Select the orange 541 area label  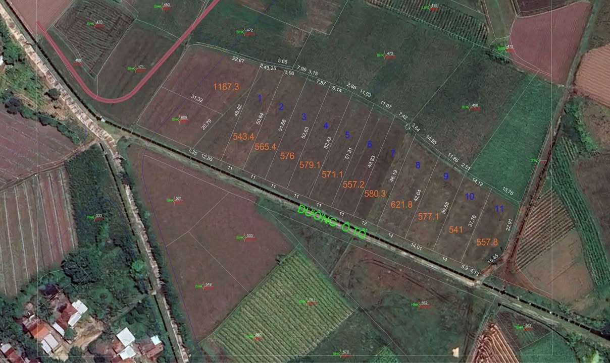pos(455,229)
